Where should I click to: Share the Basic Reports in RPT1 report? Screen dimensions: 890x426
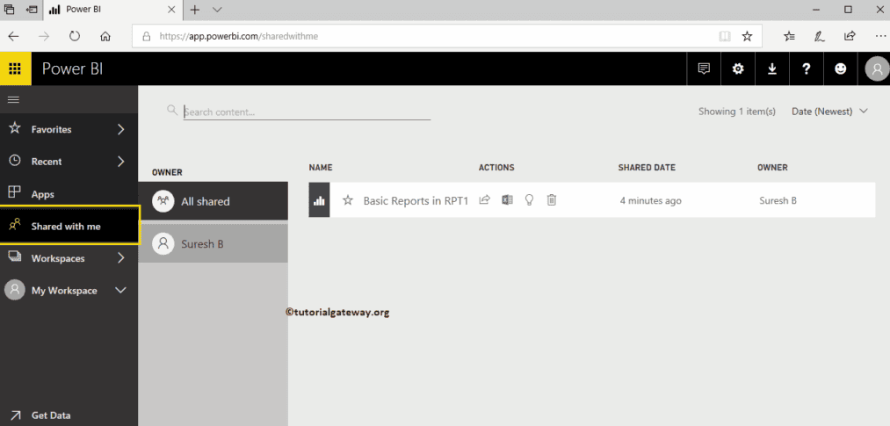(484, 199)
